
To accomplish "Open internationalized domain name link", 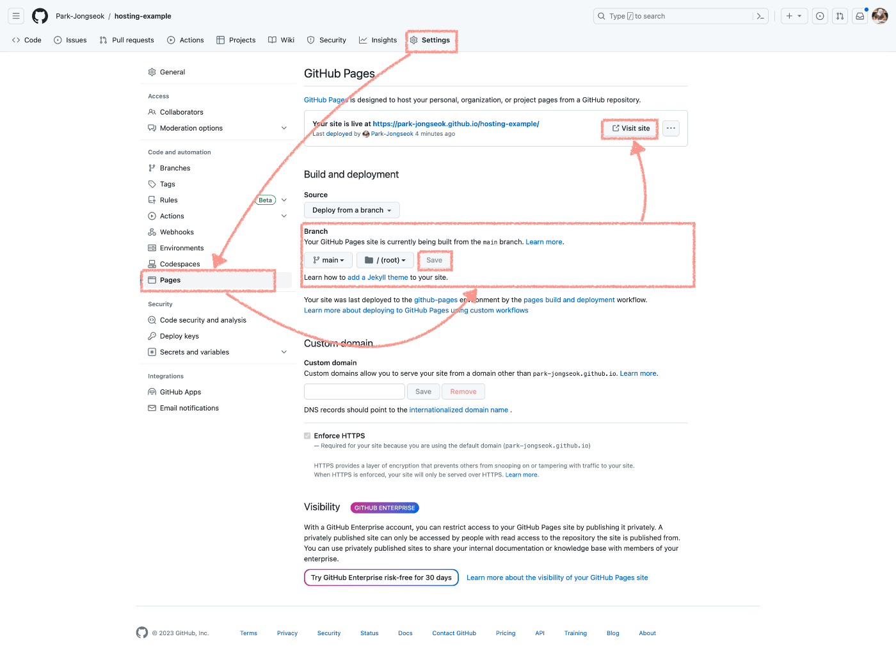I will [x=459, y=410].
